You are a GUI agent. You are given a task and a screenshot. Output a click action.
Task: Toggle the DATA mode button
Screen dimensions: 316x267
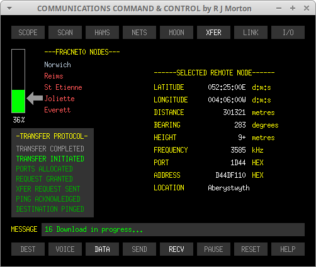(x=102, y=249)
